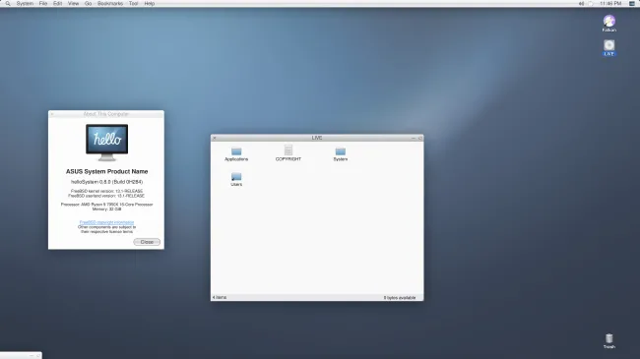Click the About This Computer title bar
Image resolution: width=640 pixels, height=359 pixels.
click(x=106, y=114)
